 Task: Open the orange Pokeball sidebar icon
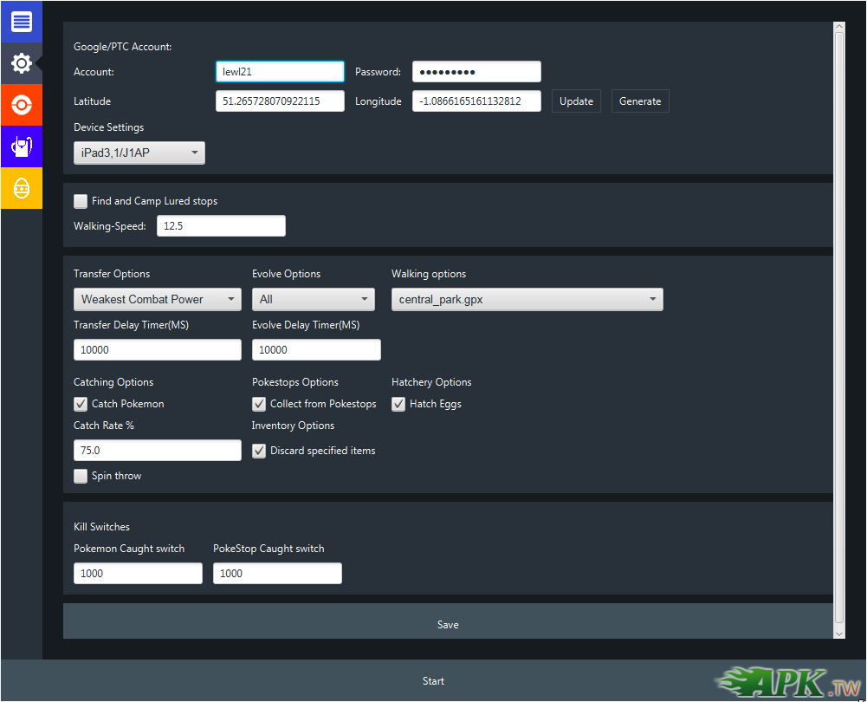pos(21,105)
